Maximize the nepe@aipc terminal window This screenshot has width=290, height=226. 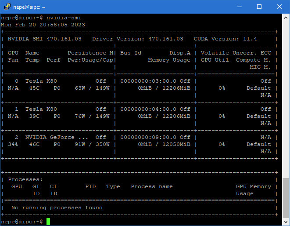(259, 7)
